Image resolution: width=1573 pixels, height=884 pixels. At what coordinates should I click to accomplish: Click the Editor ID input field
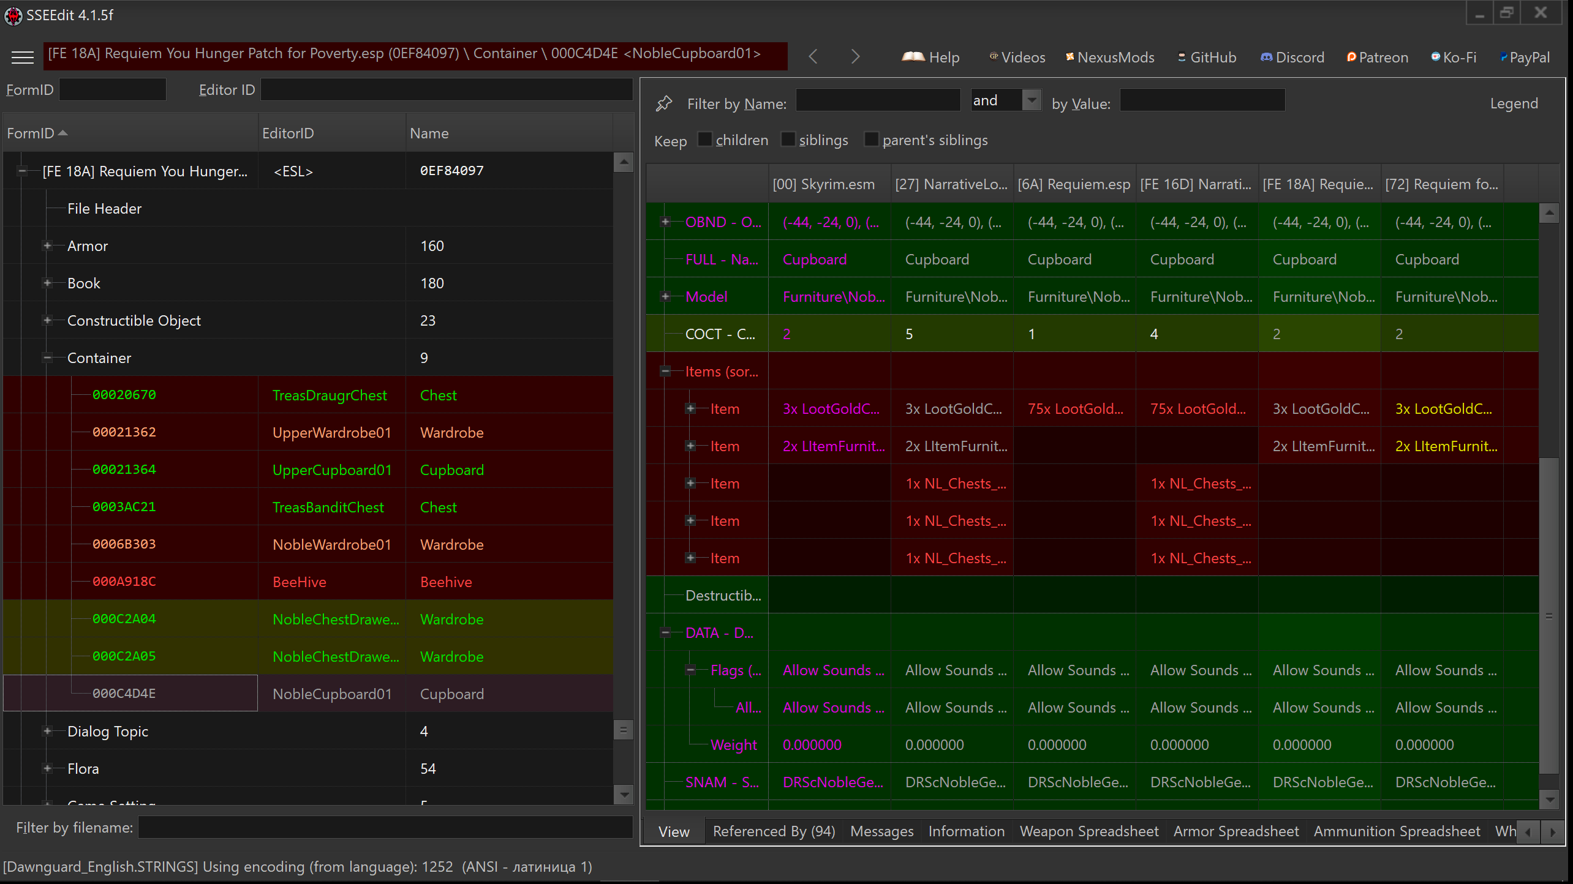click(446, 90)
